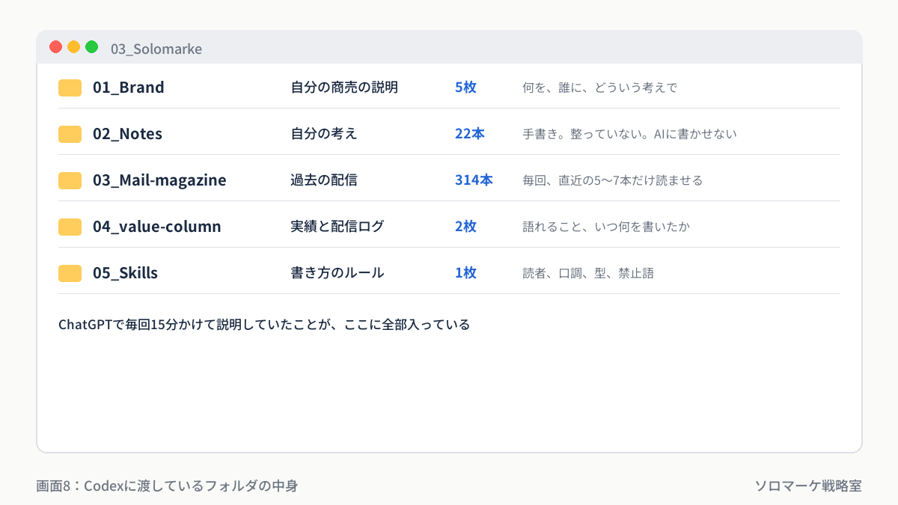Click the red close window button
The height and width of the screenshot is (505, 898).
56,47
